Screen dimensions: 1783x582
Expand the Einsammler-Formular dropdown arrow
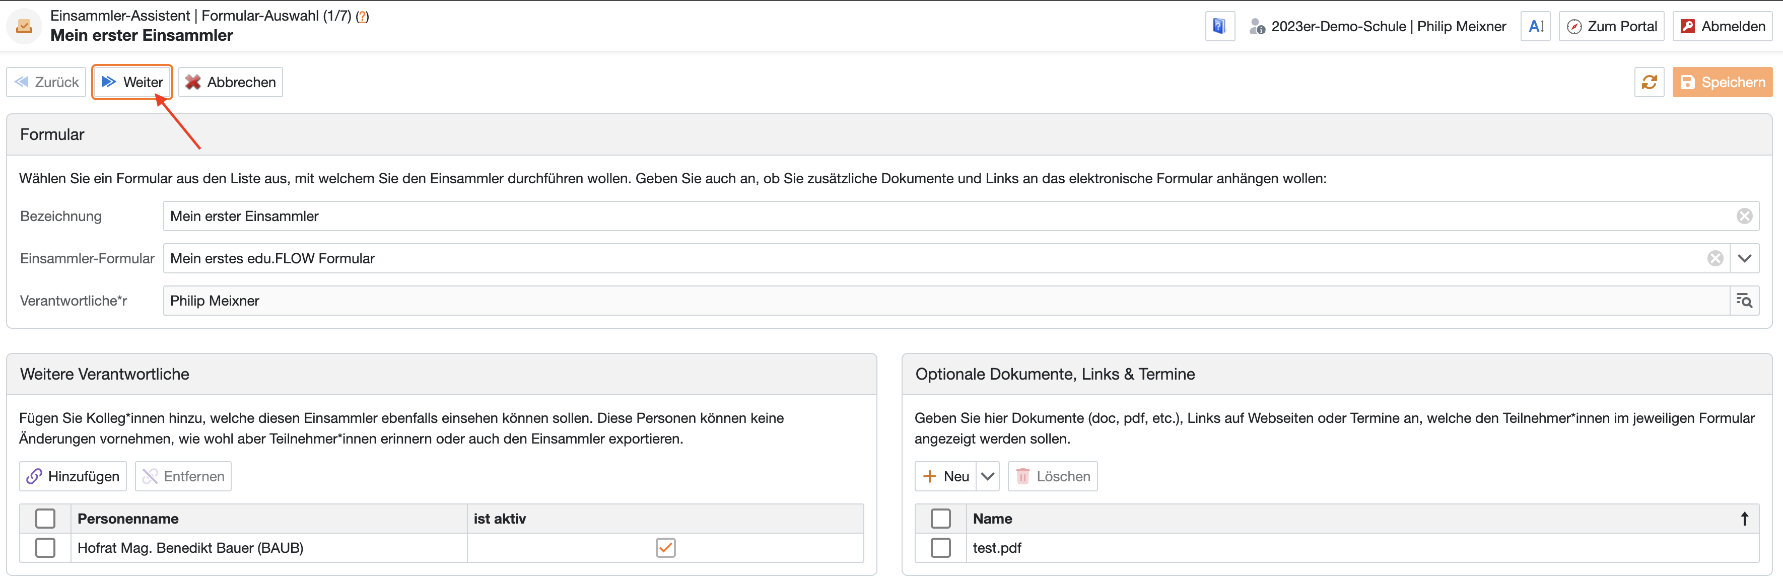(x=1744, y=259)
